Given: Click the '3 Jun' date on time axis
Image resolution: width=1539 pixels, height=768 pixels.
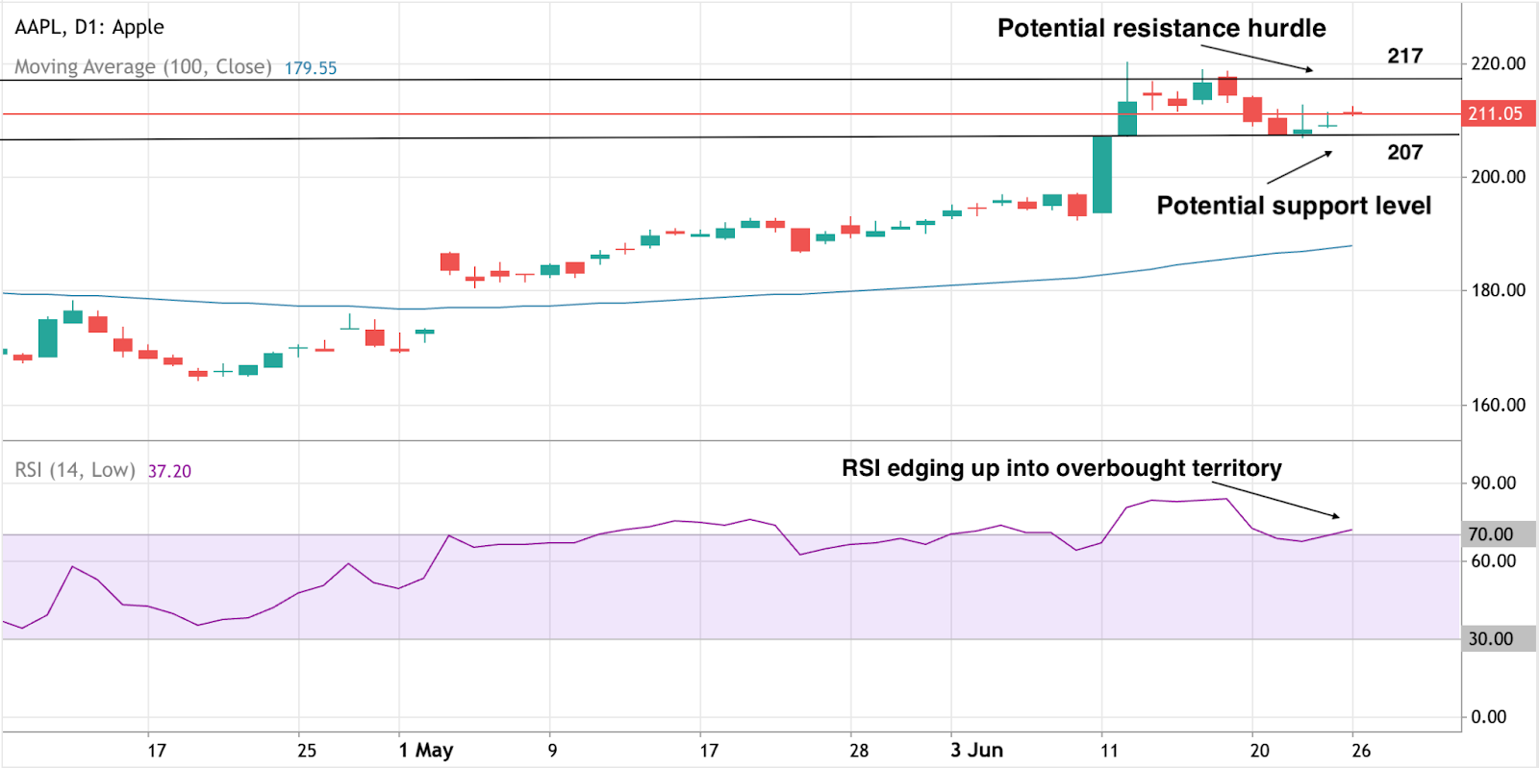Looking at the screenshot, I should coord(976,751).
